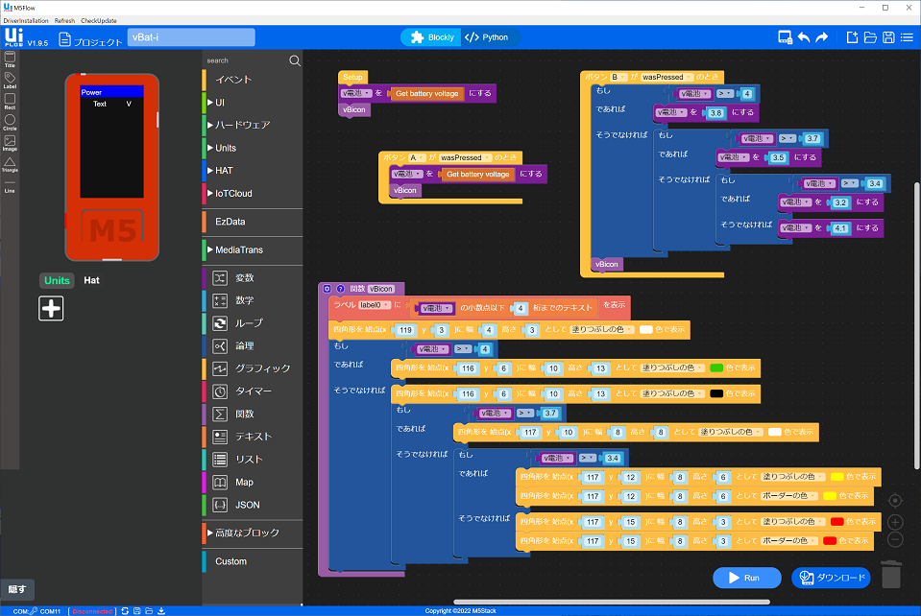Open the hamburger menu icon
Viewport: 921px width, 616px height.
(907, 37)
